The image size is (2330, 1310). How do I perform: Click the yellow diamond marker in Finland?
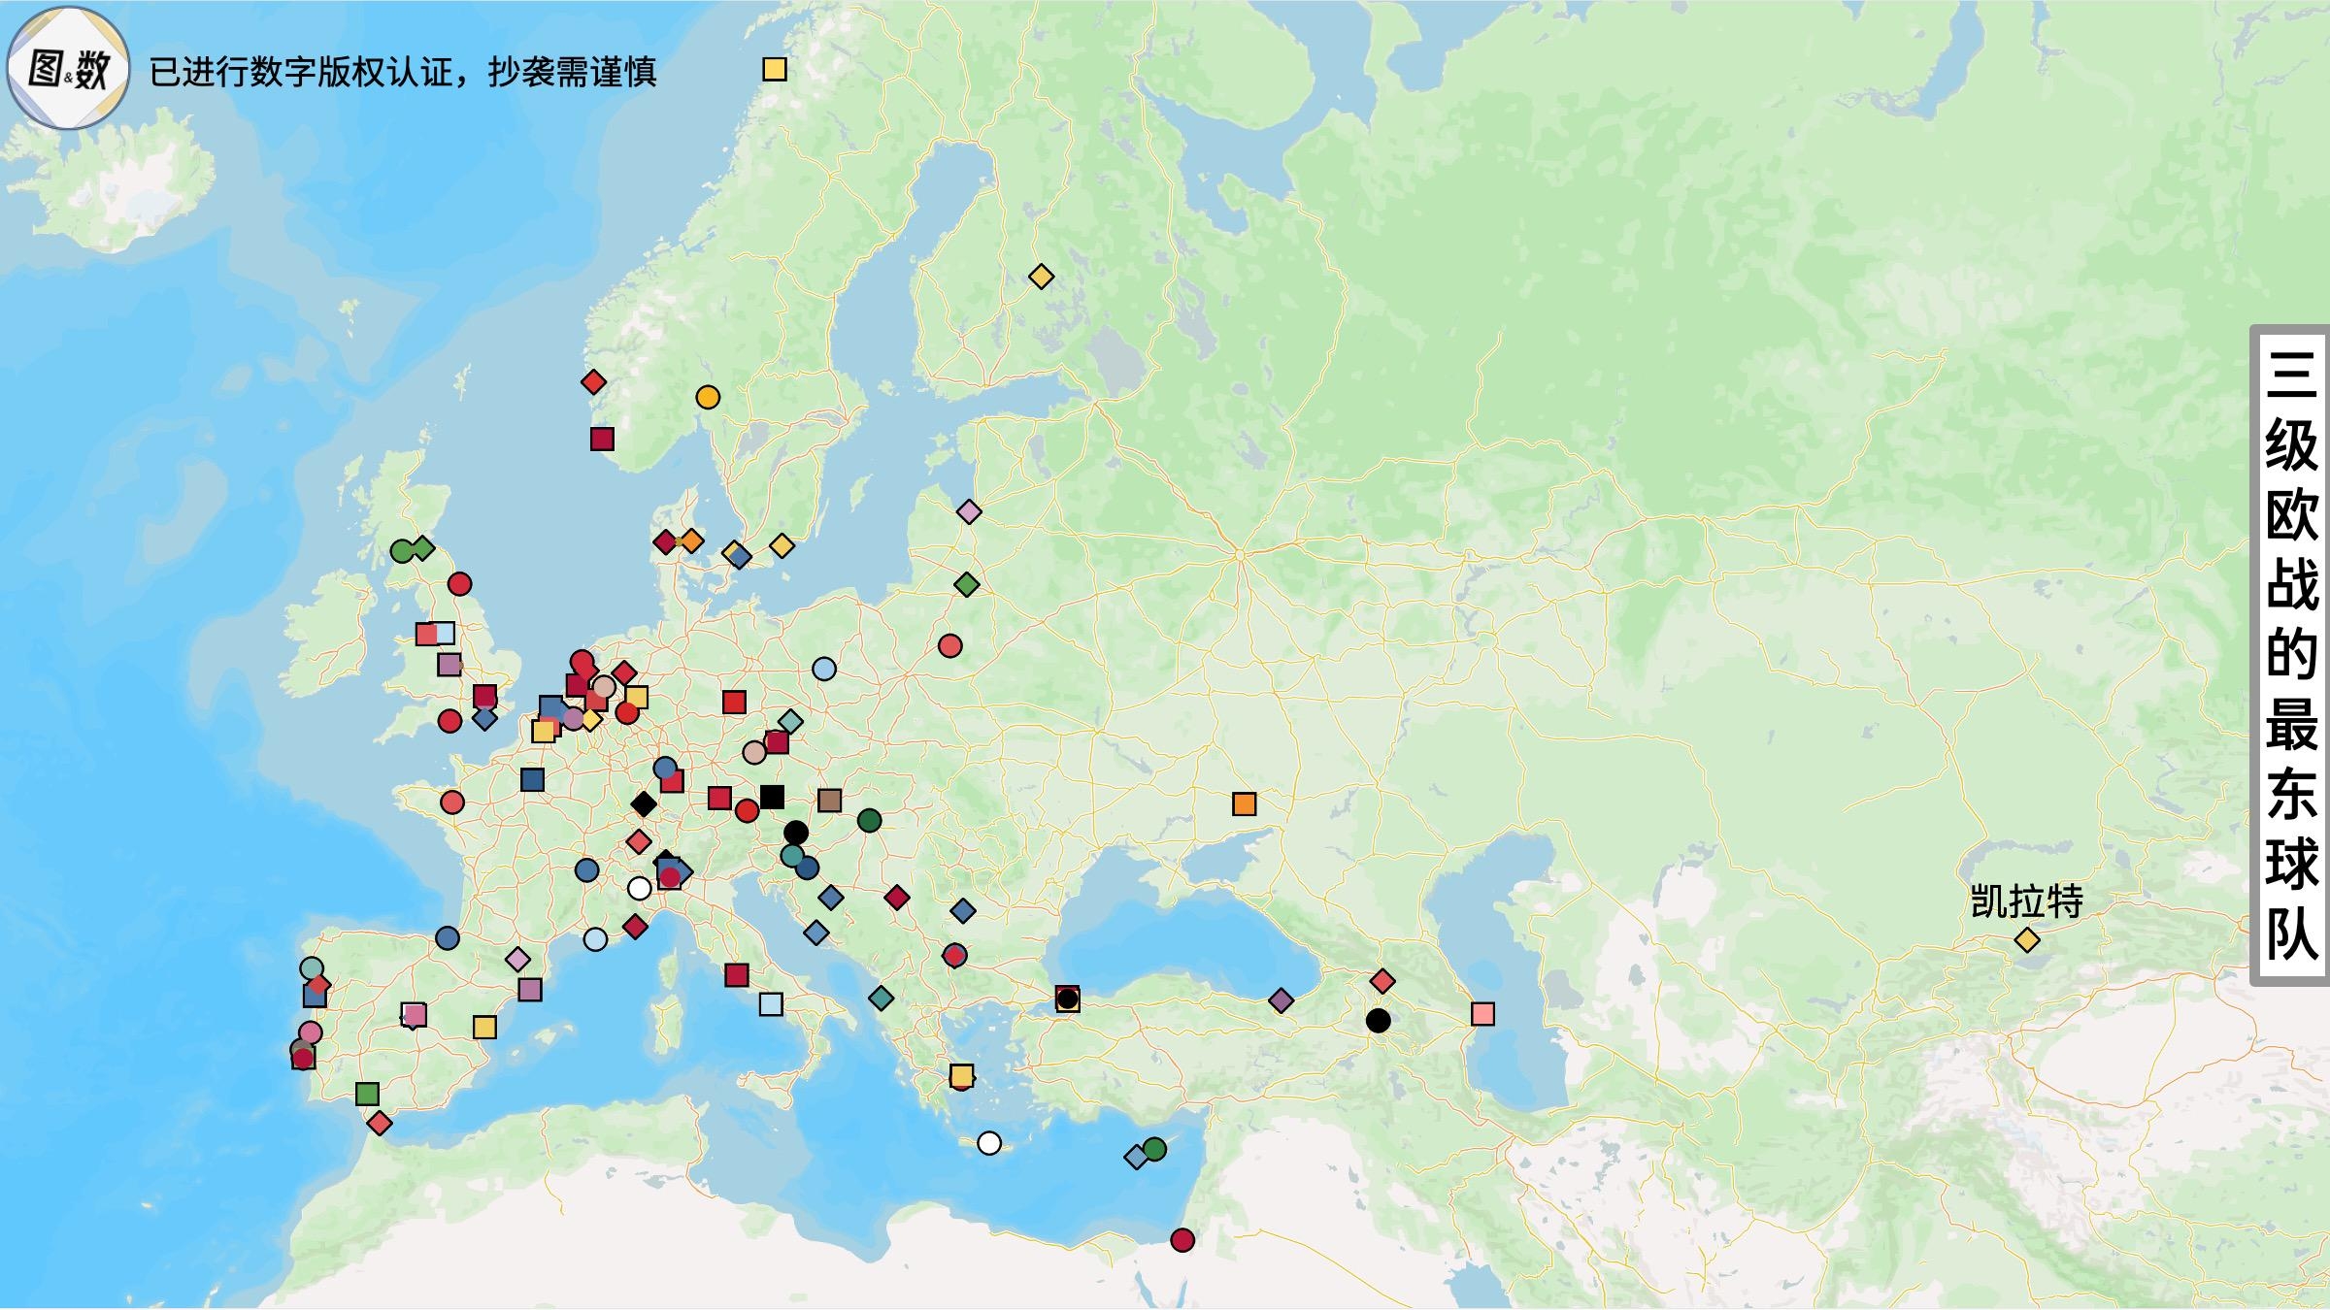coord(1041,277)
